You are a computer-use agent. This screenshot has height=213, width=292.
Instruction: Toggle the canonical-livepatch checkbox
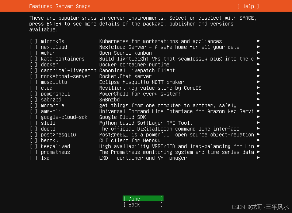click(x=34, y=70)
